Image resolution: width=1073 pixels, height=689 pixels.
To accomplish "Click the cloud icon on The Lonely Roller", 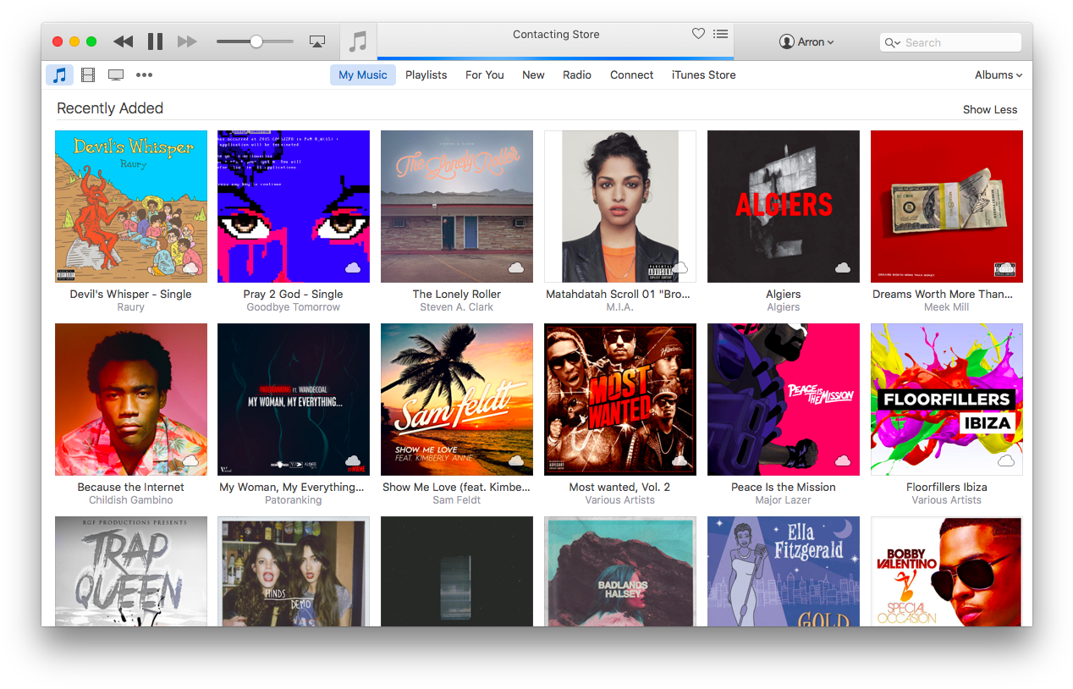I will pos(516,267).
